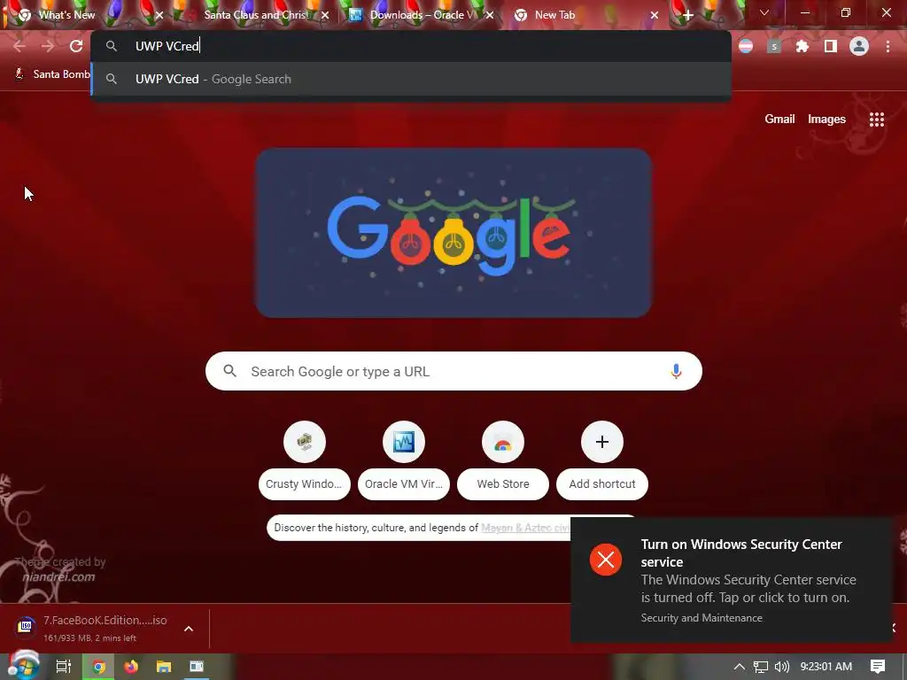Toggle the side panel icon
Screen dimensions: 907x680
830,46
